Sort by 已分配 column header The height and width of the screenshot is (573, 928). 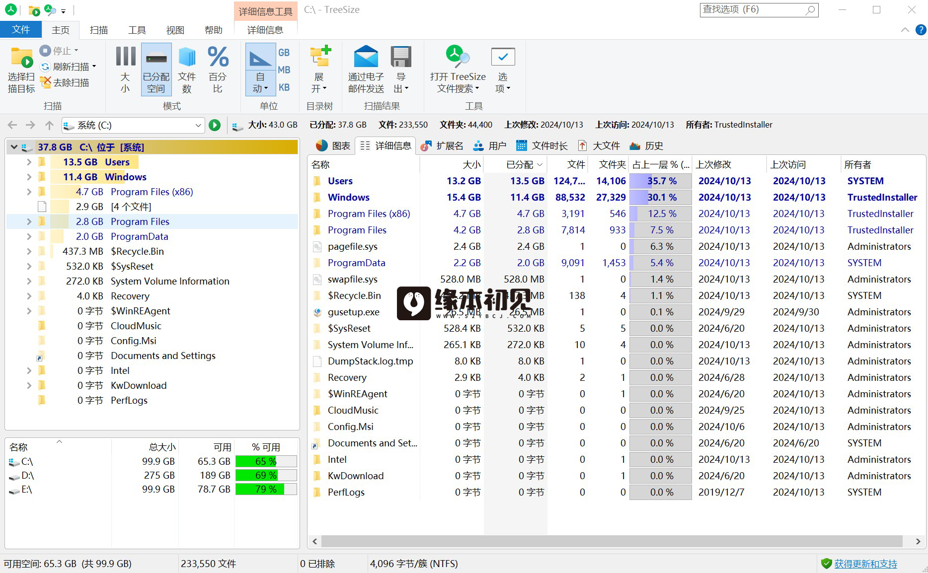tap(515, 164)
